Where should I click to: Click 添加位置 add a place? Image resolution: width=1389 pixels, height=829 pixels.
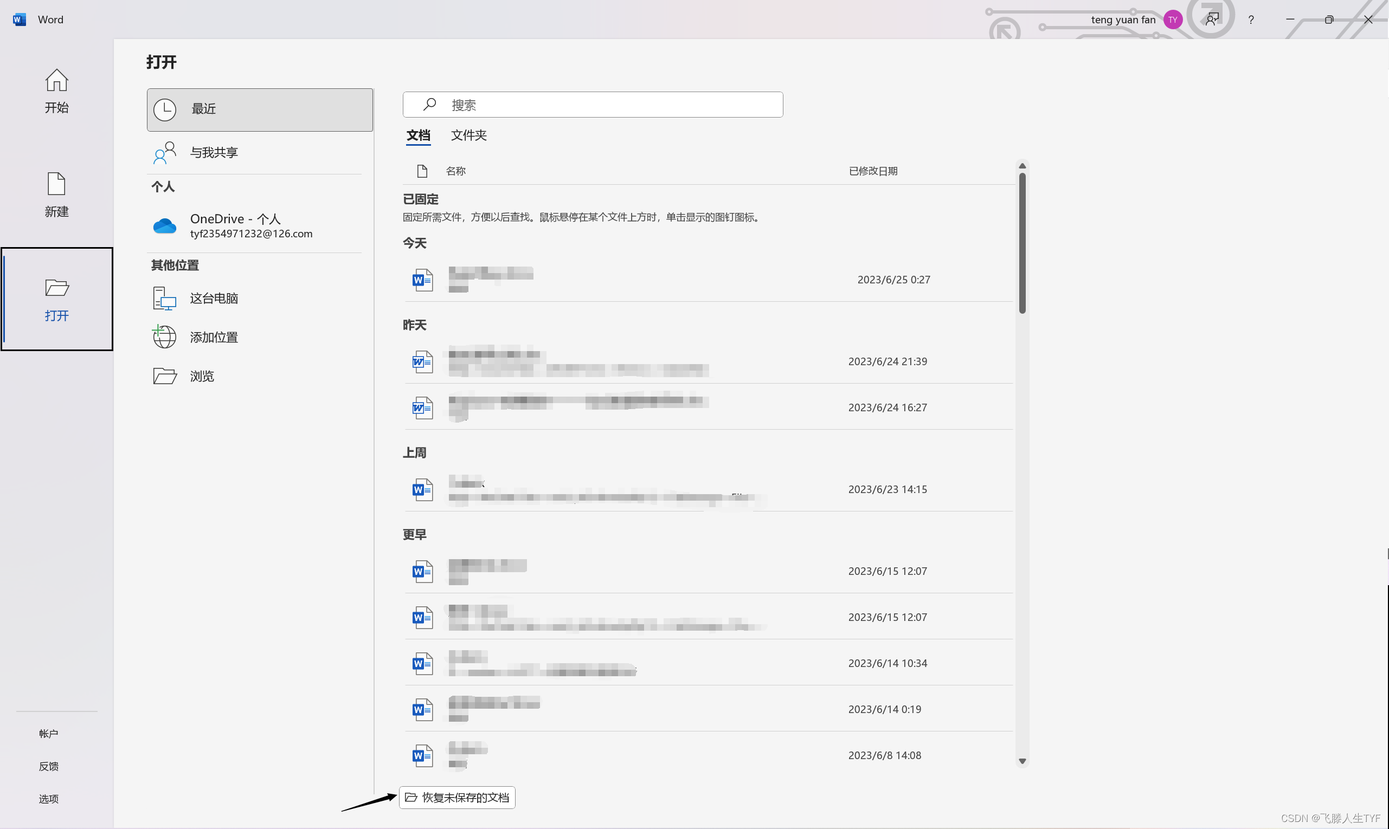(x=214, y=338)
